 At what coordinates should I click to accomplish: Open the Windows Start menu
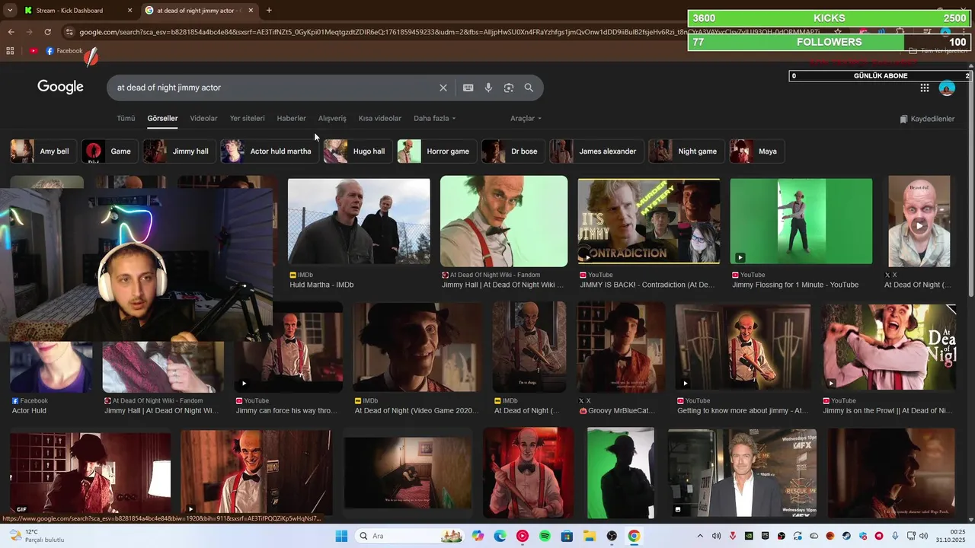[x=341, y=536]
